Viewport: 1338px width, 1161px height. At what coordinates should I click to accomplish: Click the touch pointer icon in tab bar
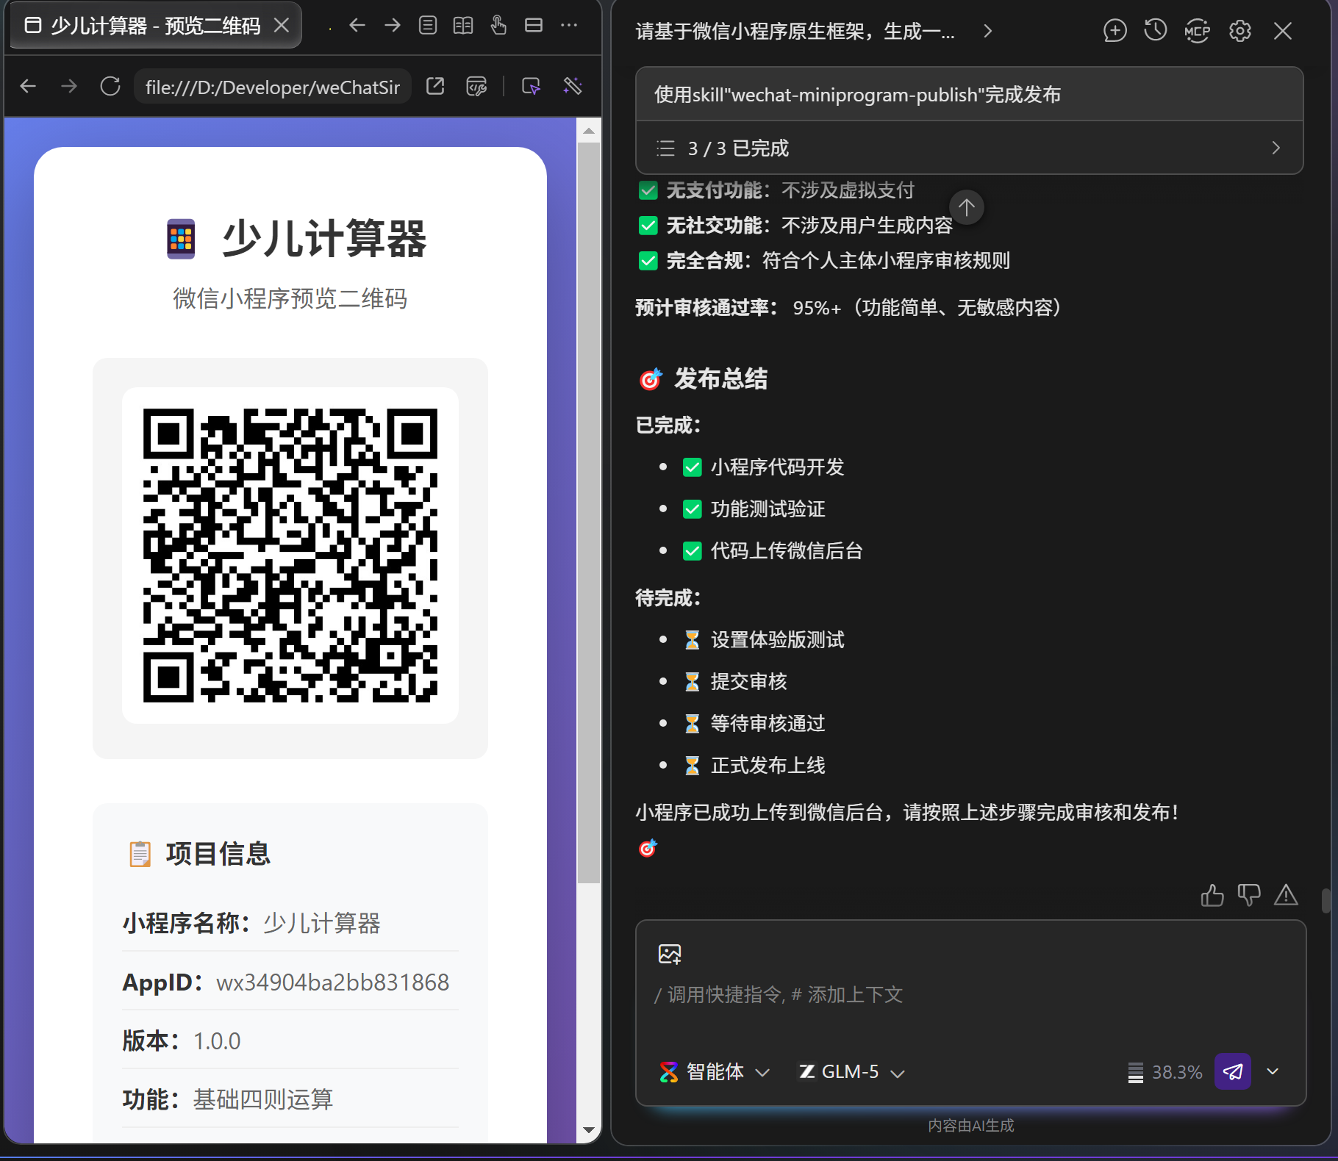pos(498,26)
